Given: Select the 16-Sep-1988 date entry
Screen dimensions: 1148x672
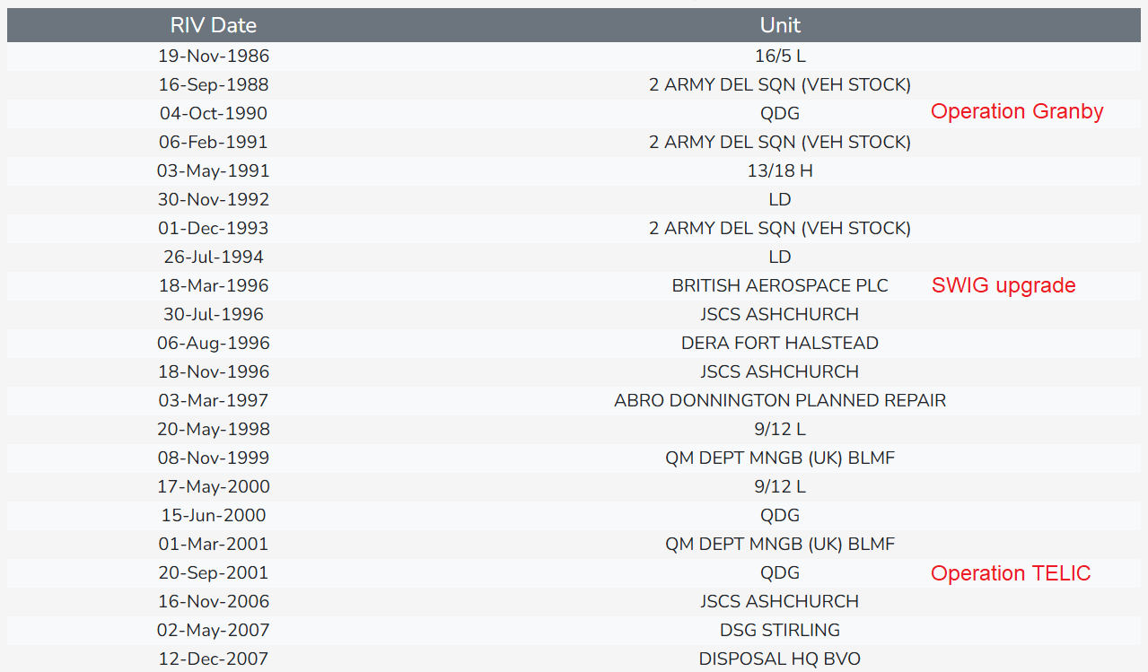Looking at the screenshot, I should click(x=214, y=84).
